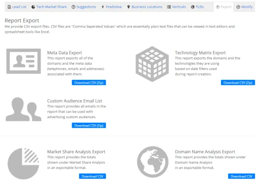Image resolution: width=259 pixels, height=182 pixels.
Task: Download the Meta Data Export CSV zip
Action: pyautogui.click(x=88, y=82)
